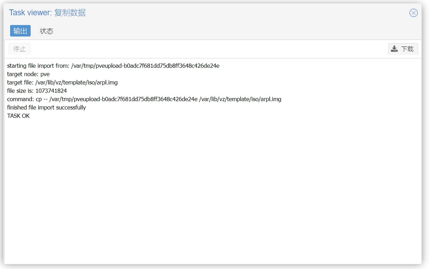Click the empty header area right of the 状态 tab
This screenshot has height=269, width=430.
(237, 31)
